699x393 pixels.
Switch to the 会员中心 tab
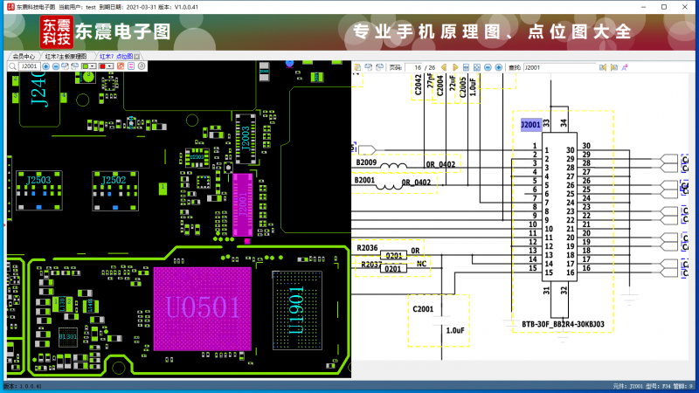24,56
